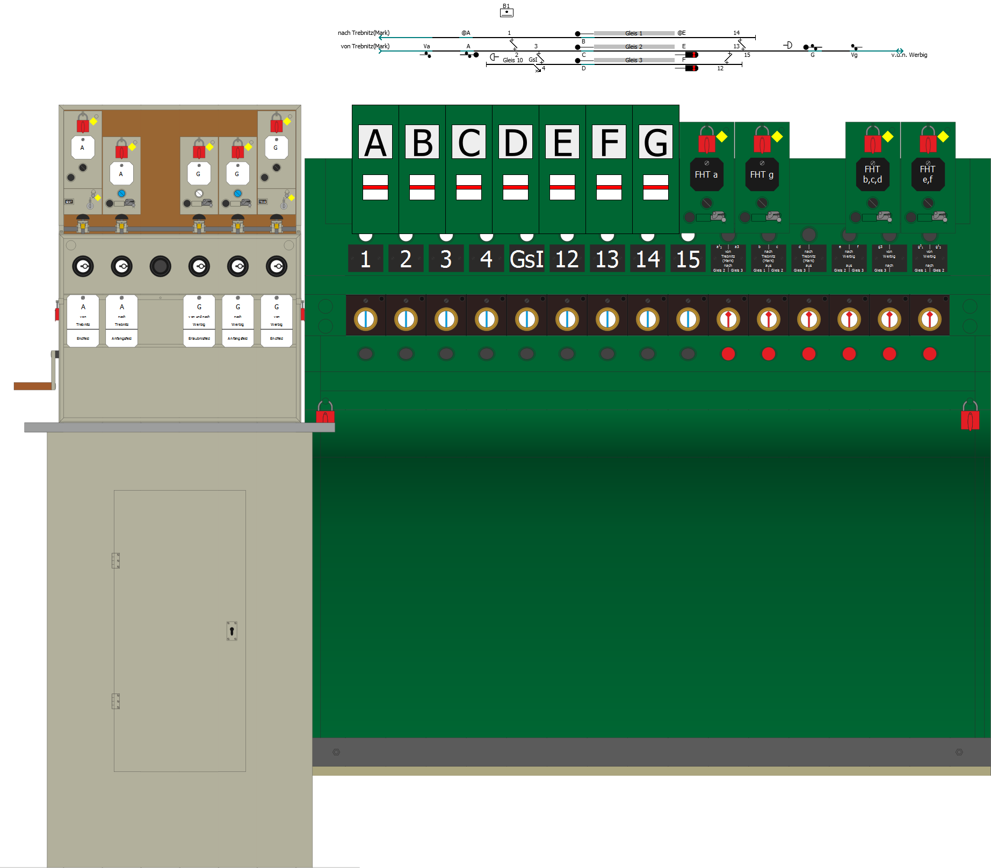Toggle point lever 15 rotary switch
This screenshot has width=991, height=868.
688,319
